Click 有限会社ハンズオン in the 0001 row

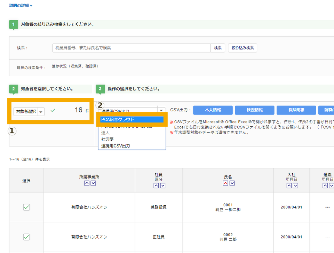tap(89, 207)
